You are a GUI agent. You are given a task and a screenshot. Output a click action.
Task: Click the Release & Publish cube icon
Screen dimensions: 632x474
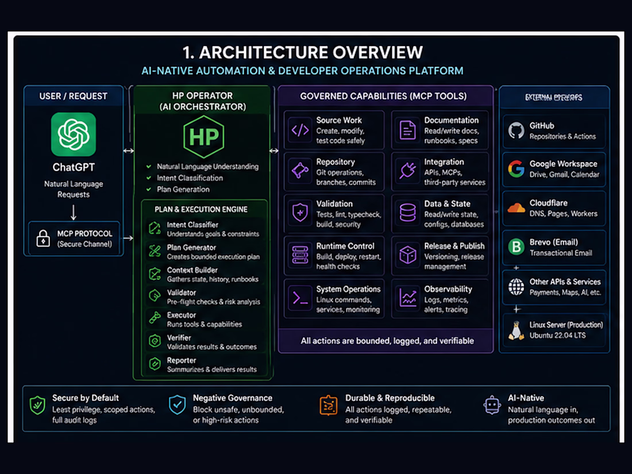[407, 255]
